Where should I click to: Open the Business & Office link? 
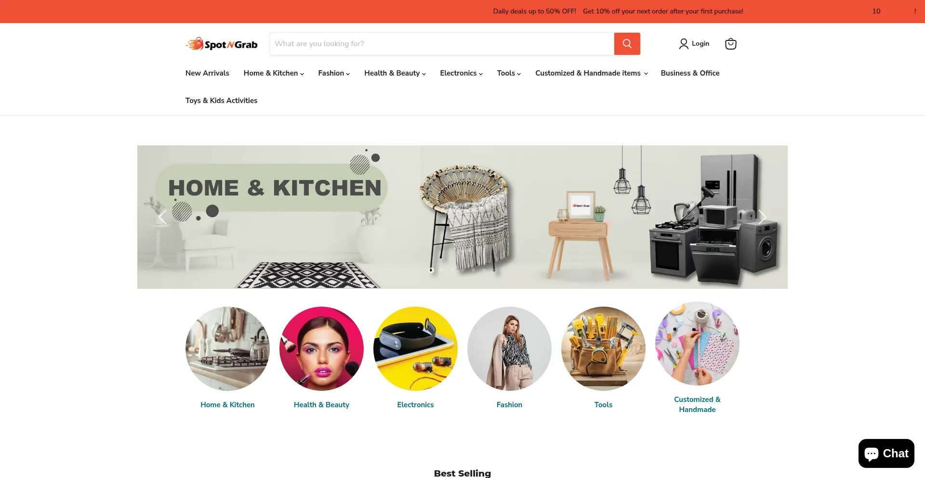[690, 73]
